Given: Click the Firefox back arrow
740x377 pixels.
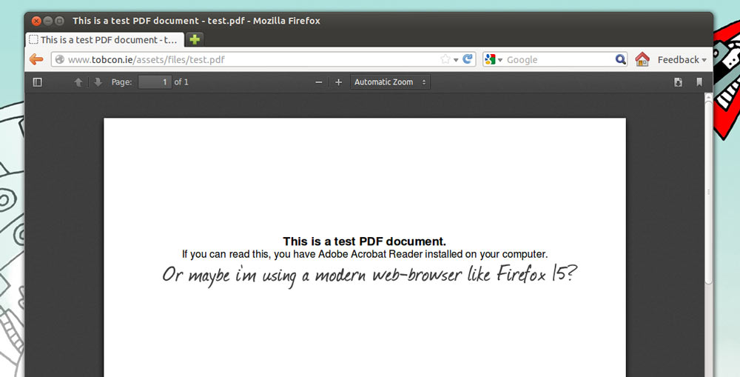Looking at the screenshot, I should pyautogui.click(x=36, y=59).
